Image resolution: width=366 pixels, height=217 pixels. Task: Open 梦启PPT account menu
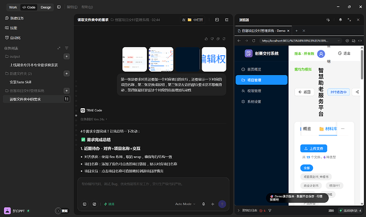coord(16,211)
